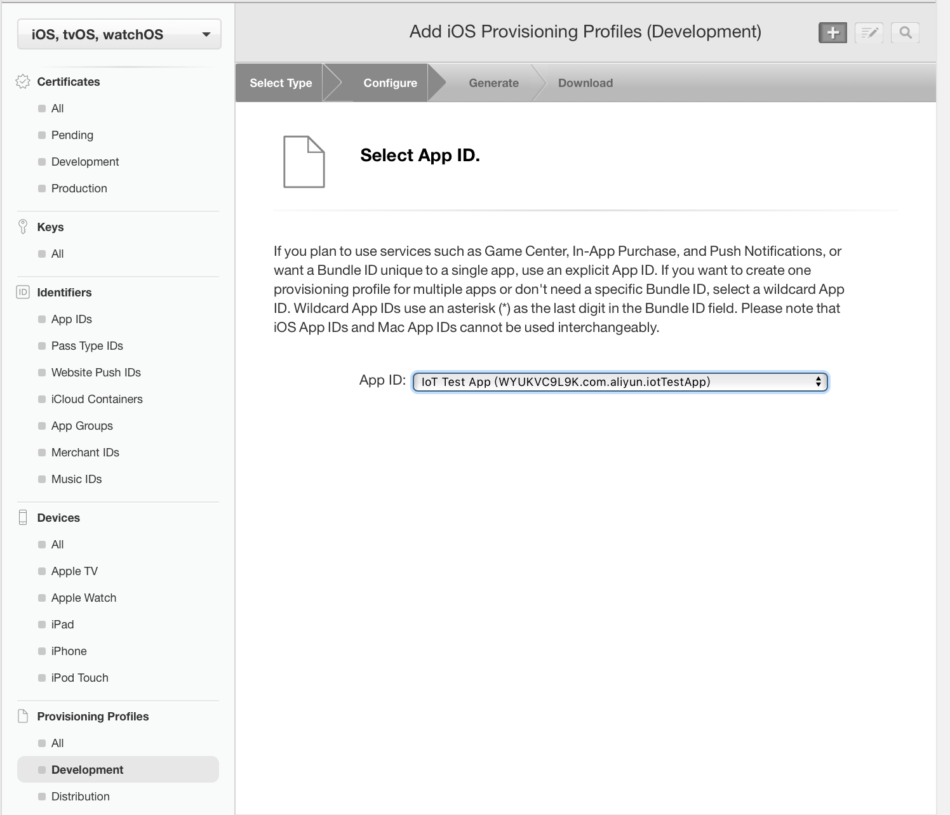Open Pending certificates
The width and height of the screenshot is (950, 815).
point(72,135)
